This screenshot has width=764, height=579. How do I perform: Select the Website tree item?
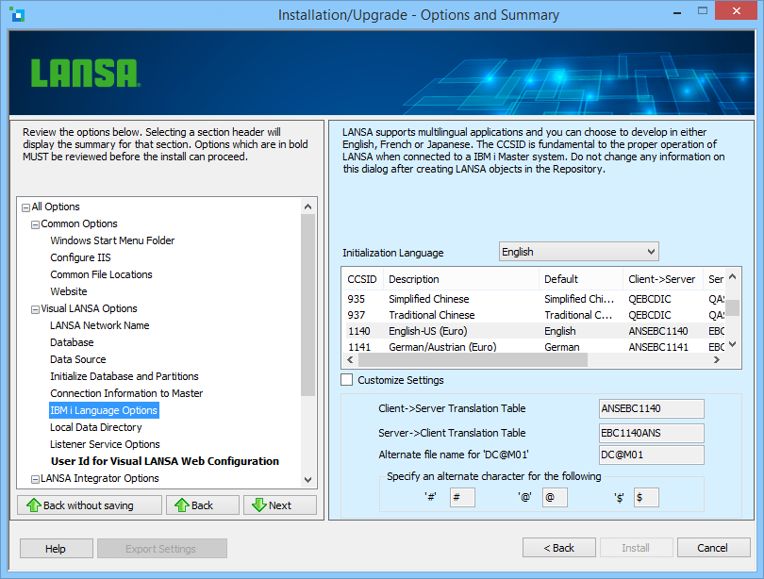(x=69, y=291)
